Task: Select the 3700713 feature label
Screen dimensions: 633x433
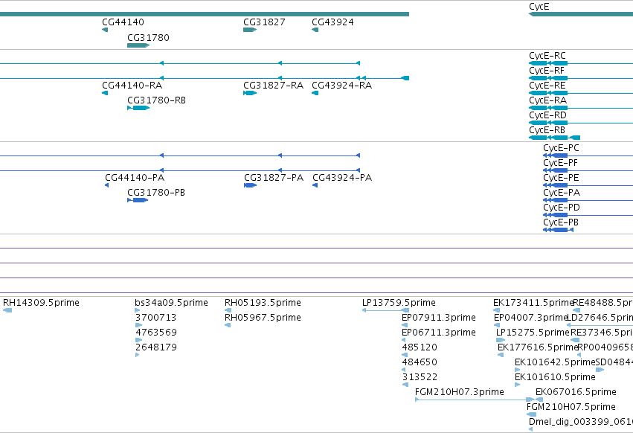Action: click(x=155, y=318)
